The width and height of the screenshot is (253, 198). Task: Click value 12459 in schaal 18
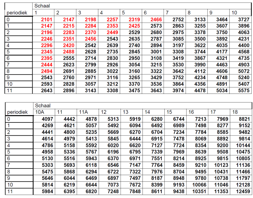[243, 192]
